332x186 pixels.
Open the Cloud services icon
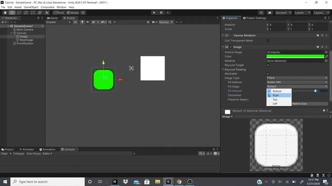(x=270, y=12)
